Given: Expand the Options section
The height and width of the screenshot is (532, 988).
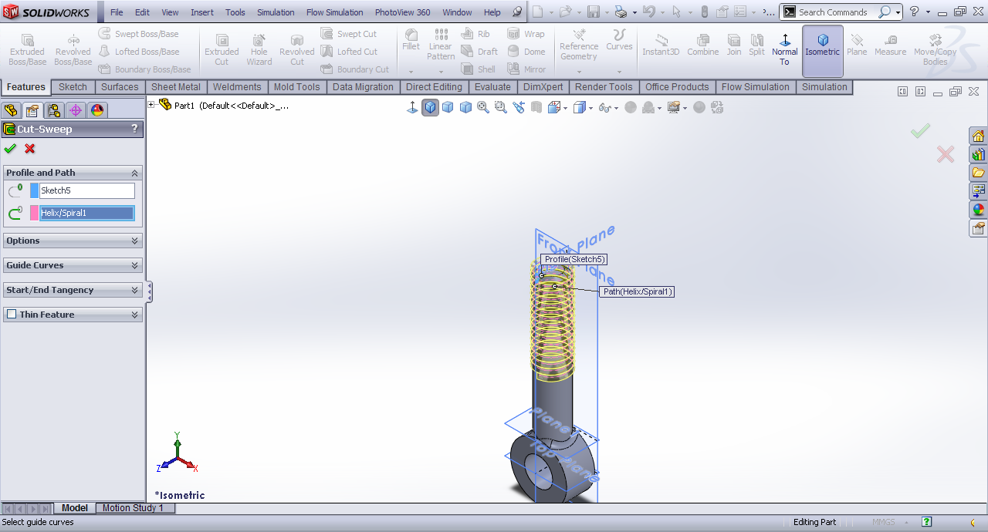Looking at the screenshot, I should click(x=135, y=241).
